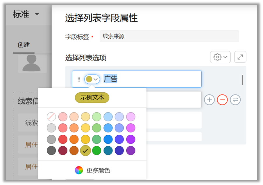
Task: Open the gear settings dropdown
Action: coord(220,57)
